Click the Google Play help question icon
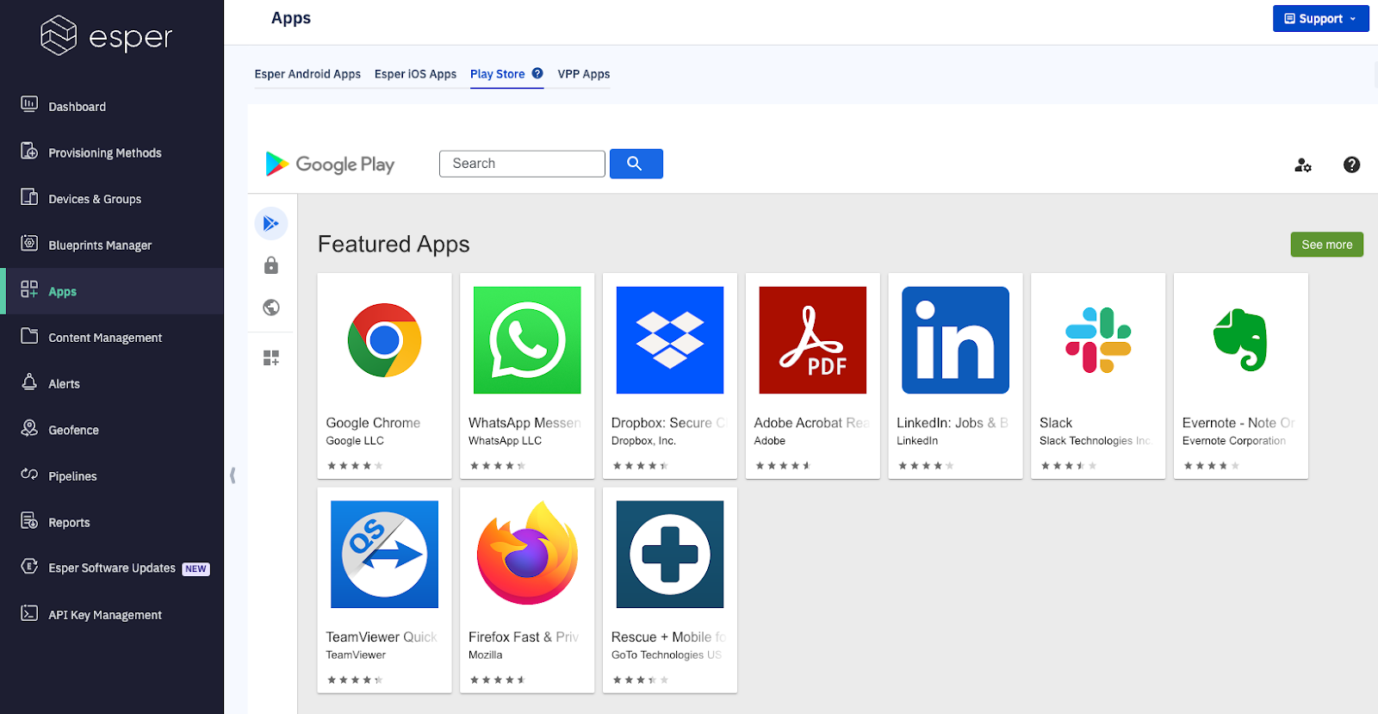The width and height of the screenshot is (1378, 714). [1351, 165]
